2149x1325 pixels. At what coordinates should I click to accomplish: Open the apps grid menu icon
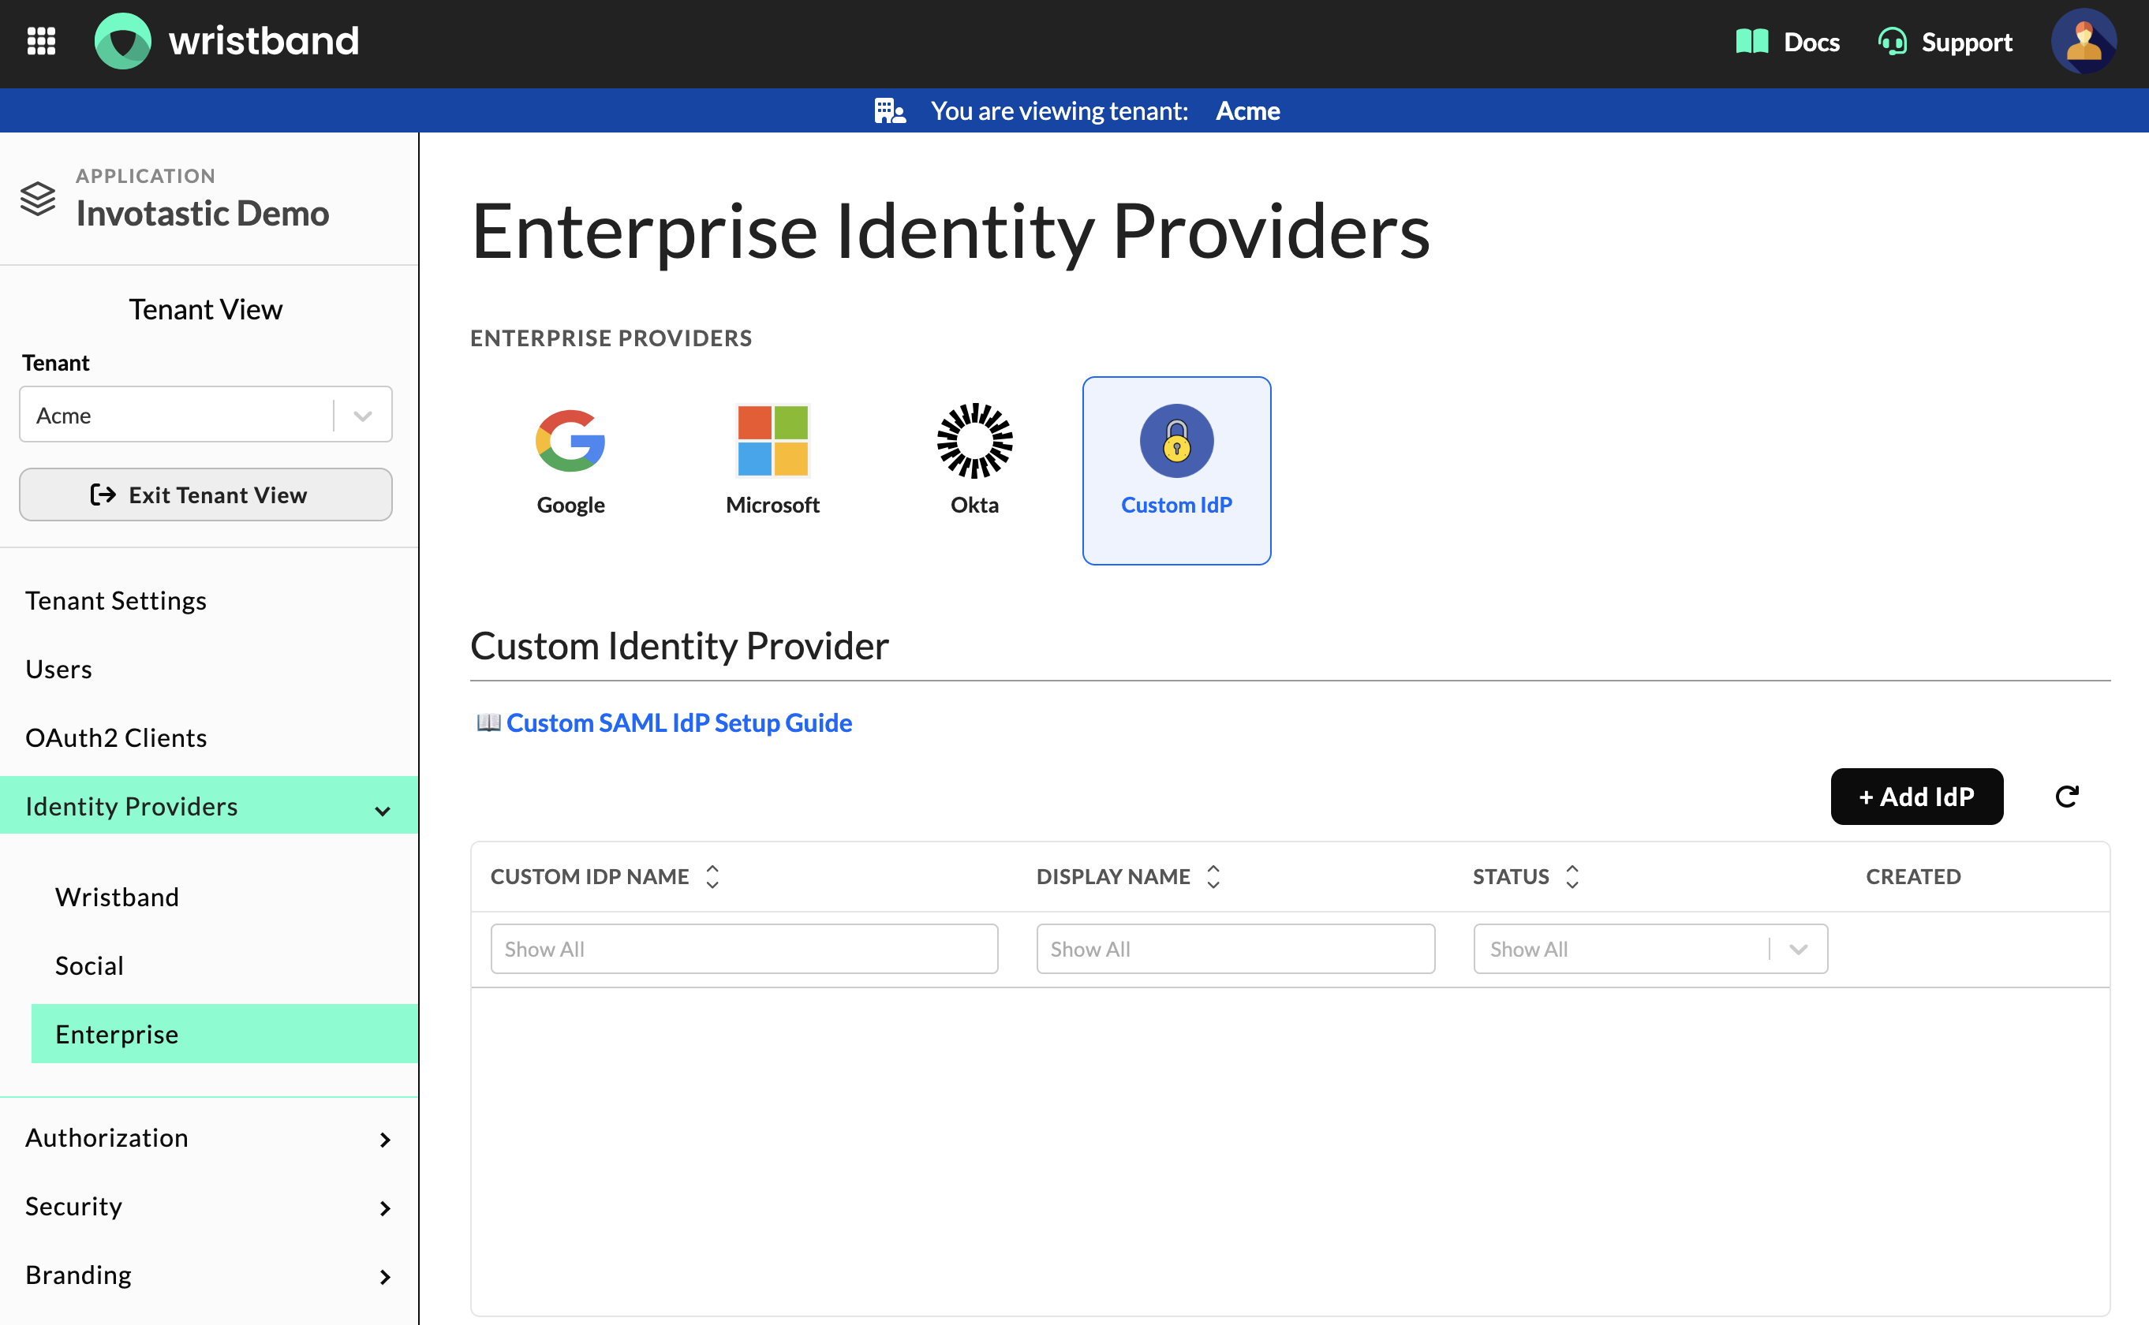(x=41, y=41)
